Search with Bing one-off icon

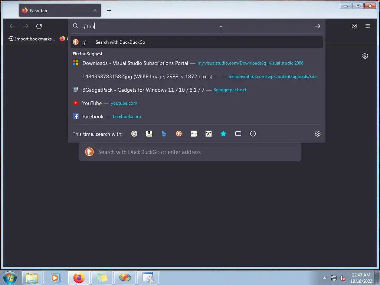click(x=164, y=134)
